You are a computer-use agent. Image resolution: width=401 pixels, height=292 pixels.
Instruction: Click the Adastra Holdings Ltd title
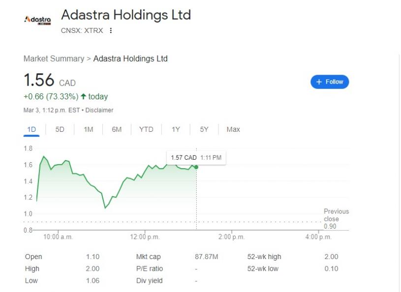pos(125,15)
